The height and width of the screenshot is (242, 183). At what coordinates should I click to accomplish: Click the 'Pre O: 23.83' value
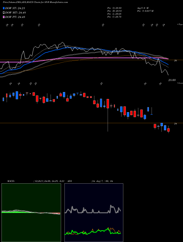pyautogui.click(x=115, y=8)
